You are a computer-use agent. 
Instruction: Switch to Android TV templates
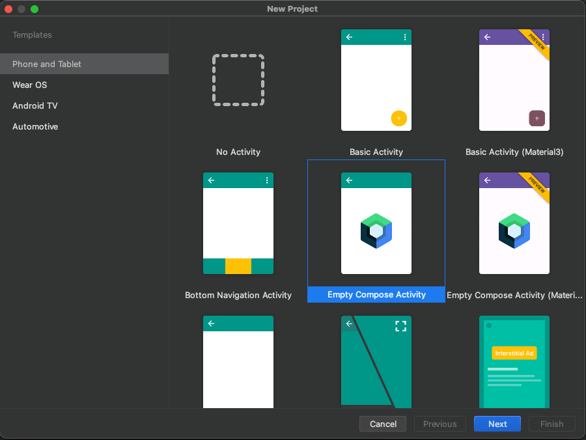[84, 105]
